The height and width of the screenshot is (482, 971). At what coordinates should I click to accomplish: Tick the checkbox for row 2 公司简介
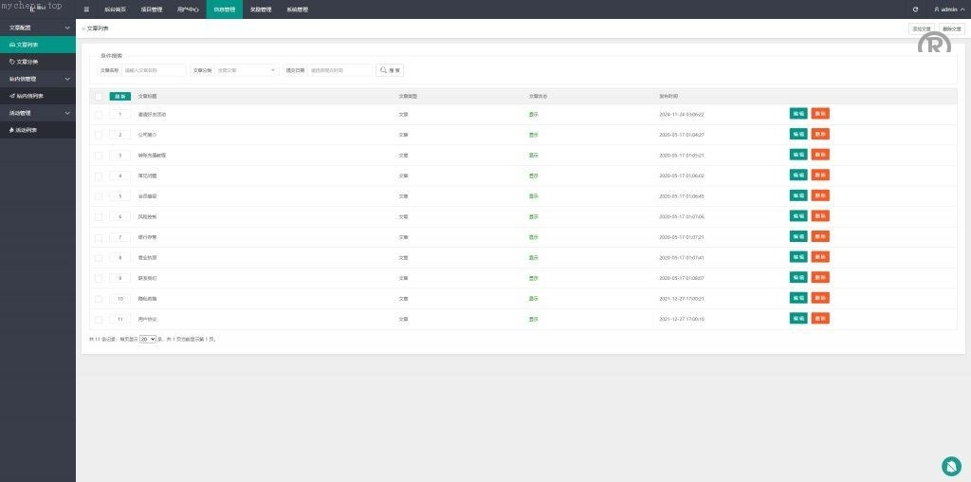[99, 135]
